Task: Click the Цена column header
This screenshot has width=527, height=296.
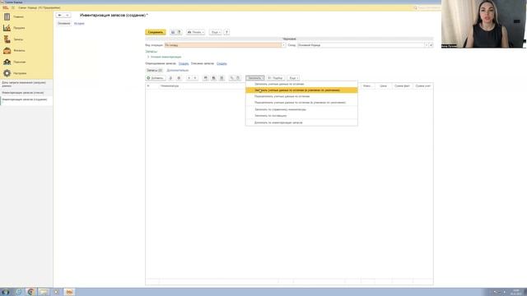Action: tap(383, 86)
